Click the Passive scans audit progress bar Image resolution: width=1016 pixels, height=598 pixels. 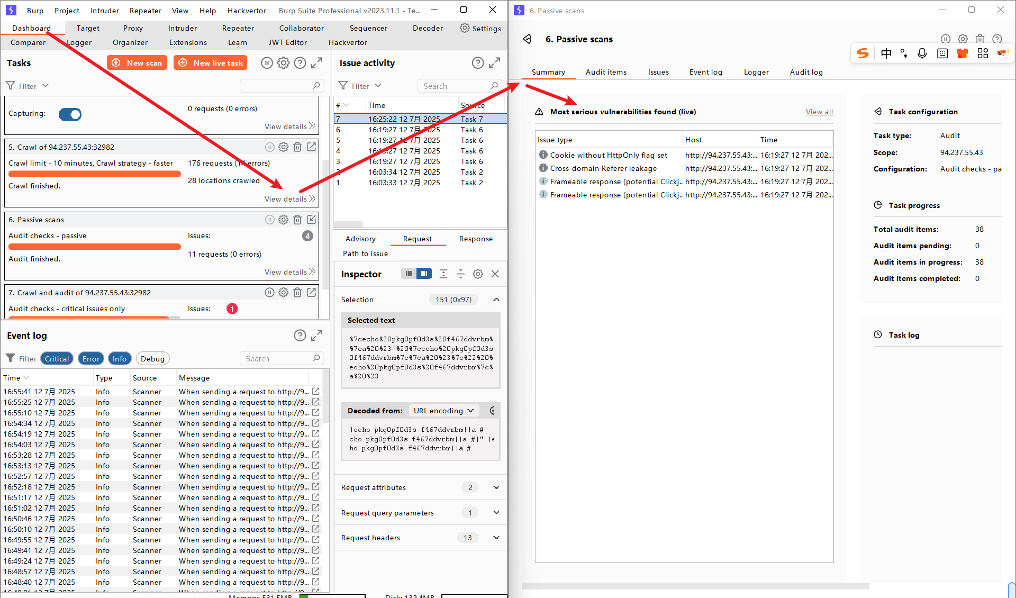pos(95,247)
